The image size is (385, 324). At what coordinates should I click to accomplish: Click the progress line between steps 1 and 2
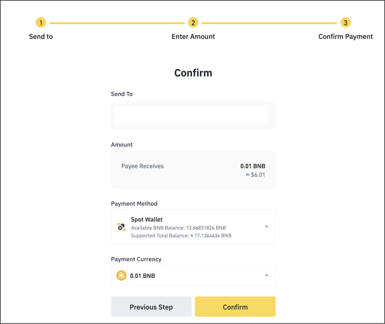tap(117, 23)
